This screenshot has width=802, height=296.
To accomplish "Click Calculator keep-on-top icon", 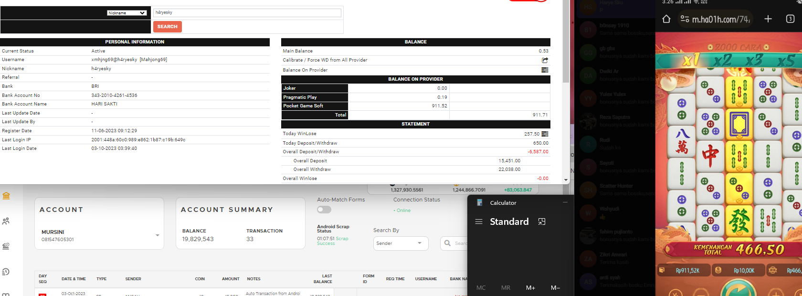I will tap(542, 222).
